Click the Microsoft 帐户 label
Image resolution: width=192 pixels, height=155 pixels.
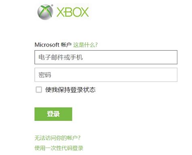click(x=53, y=45)
